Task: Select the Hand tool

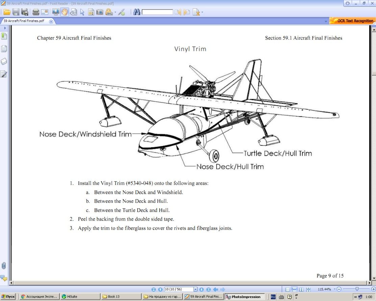Action: [65, 12]
